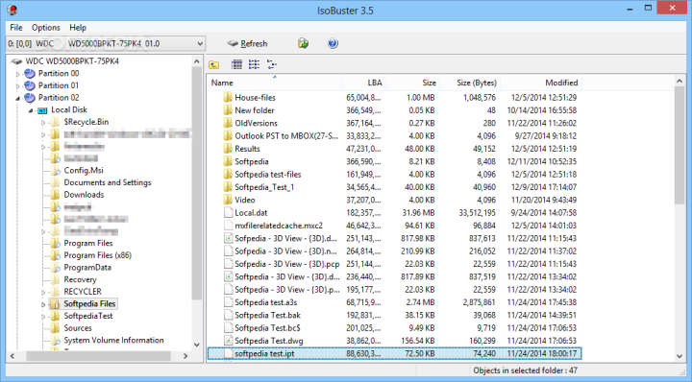Open the Options menu

pyautogui.click(x=45, y=27)
